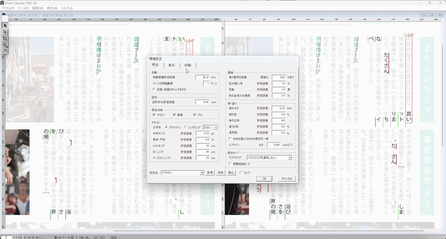The width and height of the screenshot is (446, 239).
Task: Activate the crop tool
Action: [5, 39]
